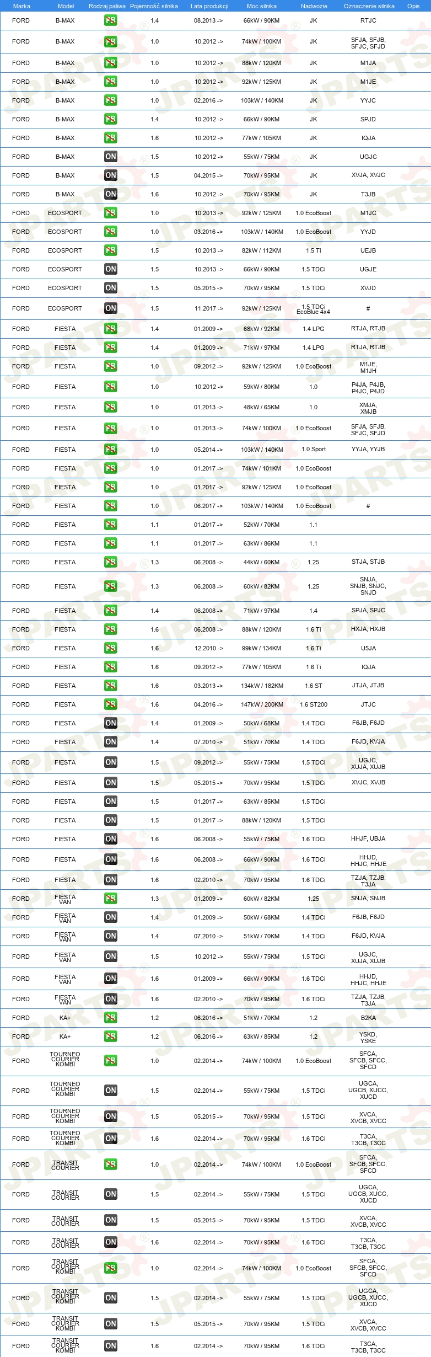Select the ON icon in the ECOSPORT XVJD row
Viewport: 431px width, 1357px height.
click(110, 288)
